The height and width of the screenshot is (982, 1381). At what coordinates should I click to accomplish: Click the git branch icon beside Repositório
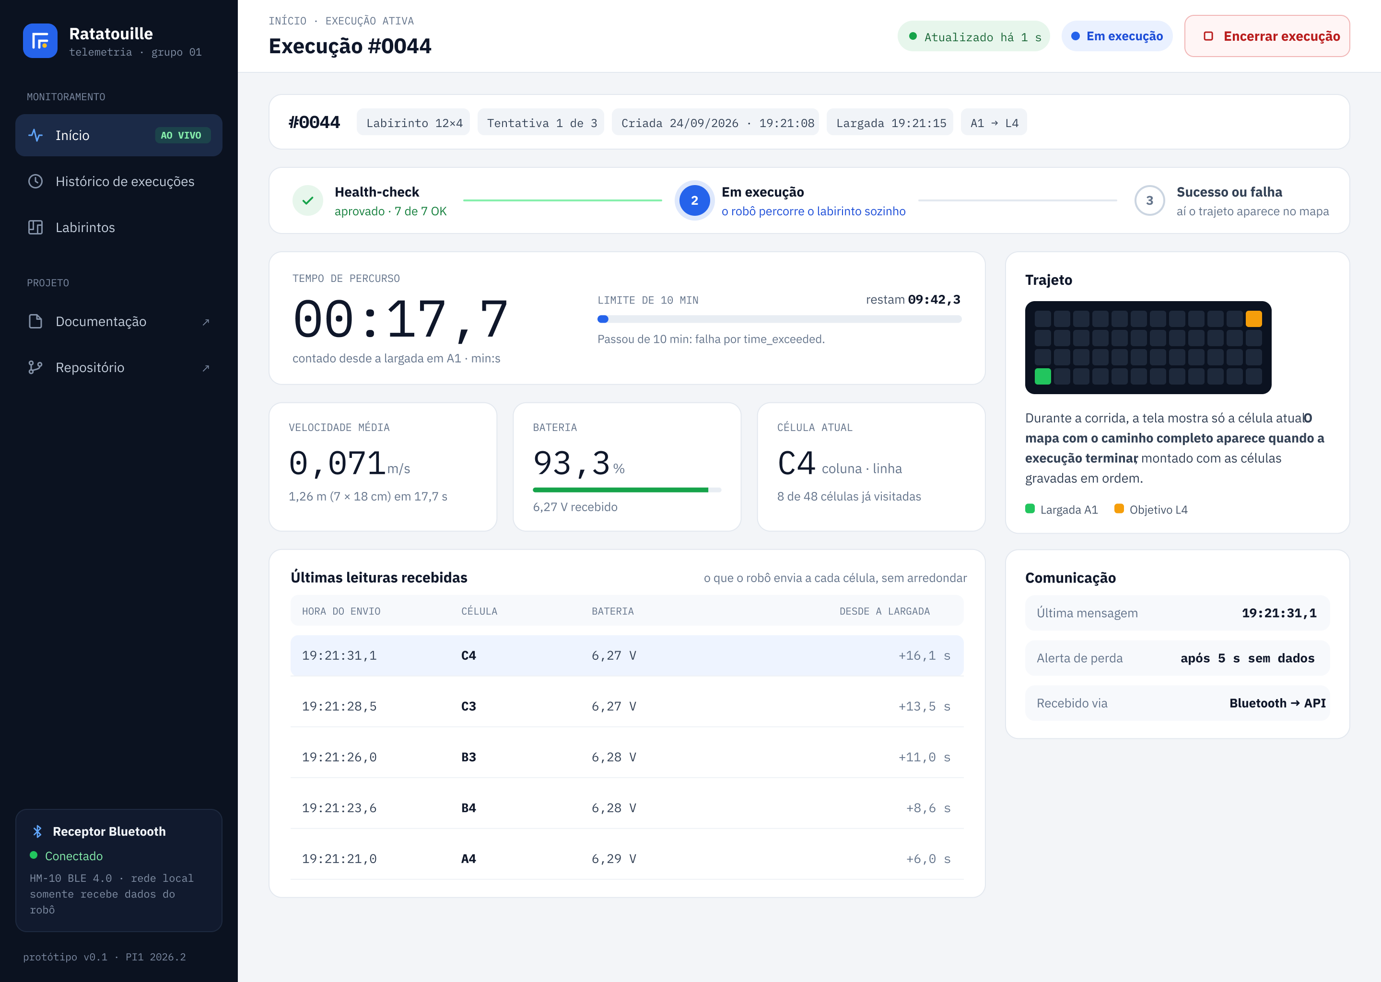pyautogui.click(x=35, y=368)
